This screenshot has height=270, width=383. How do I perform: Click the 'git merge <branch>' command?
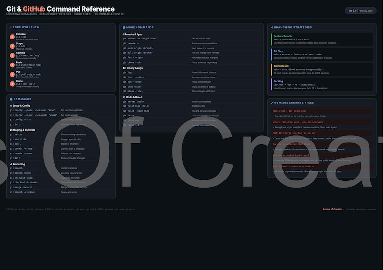pos(21,187)
